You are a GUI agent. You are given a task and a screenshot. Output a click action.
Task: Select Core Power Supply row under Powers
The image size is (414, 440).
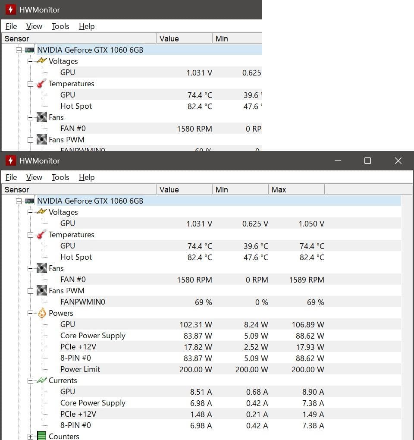coord(230,336)
